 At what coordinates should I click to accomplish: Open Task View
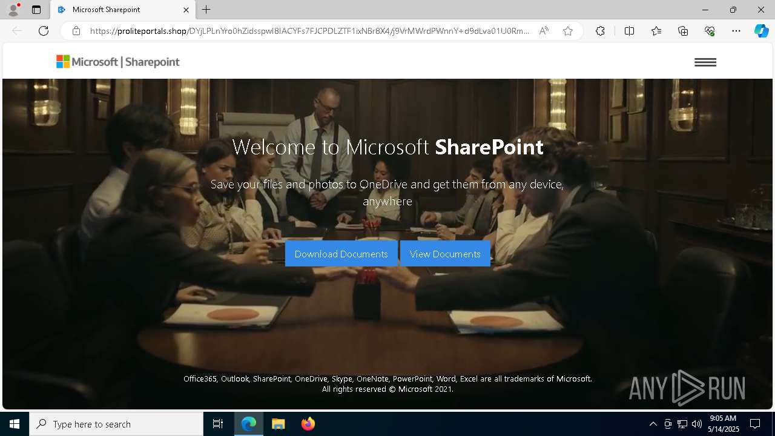[x=218, y=424]
